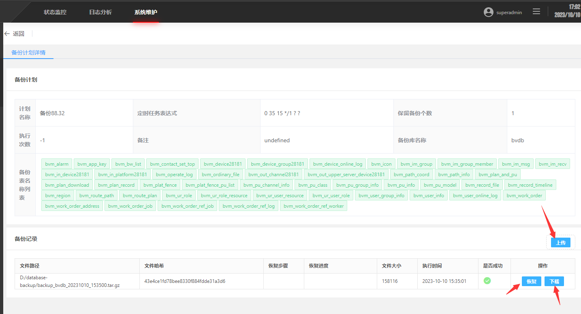
Task: Click the back arrow icon
Action: point(6,34)
